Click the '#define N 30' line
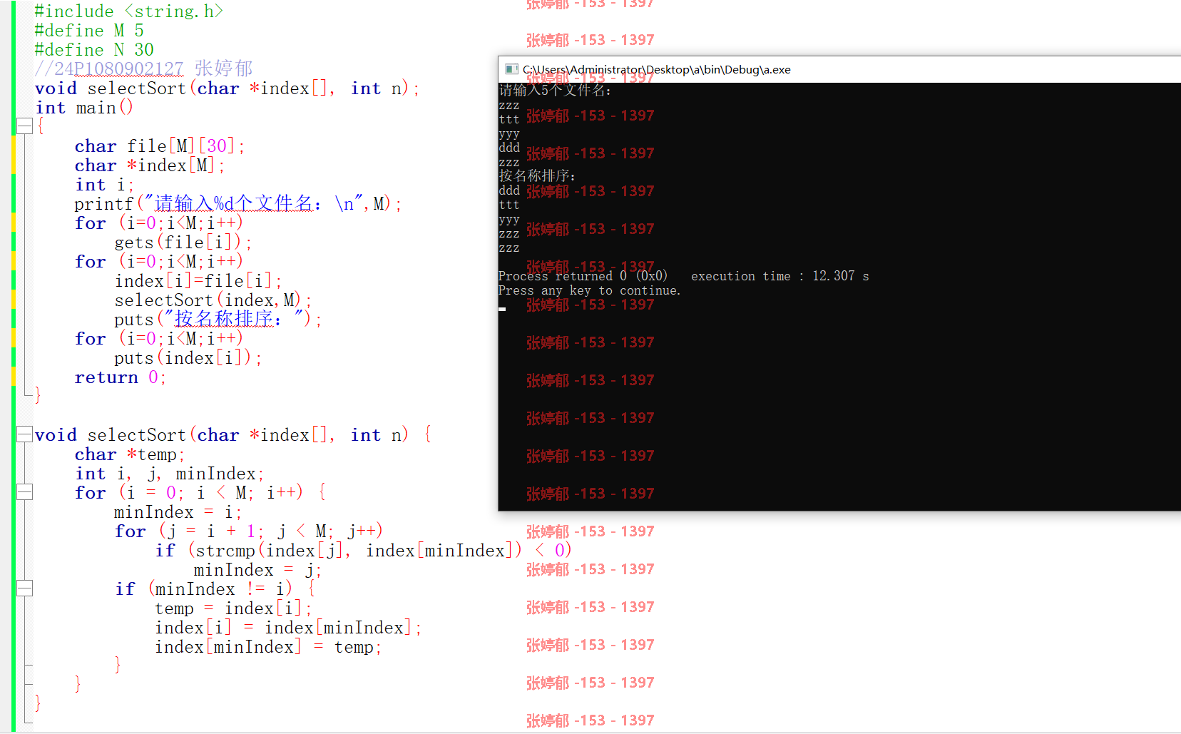 click(x=94, y=50)
